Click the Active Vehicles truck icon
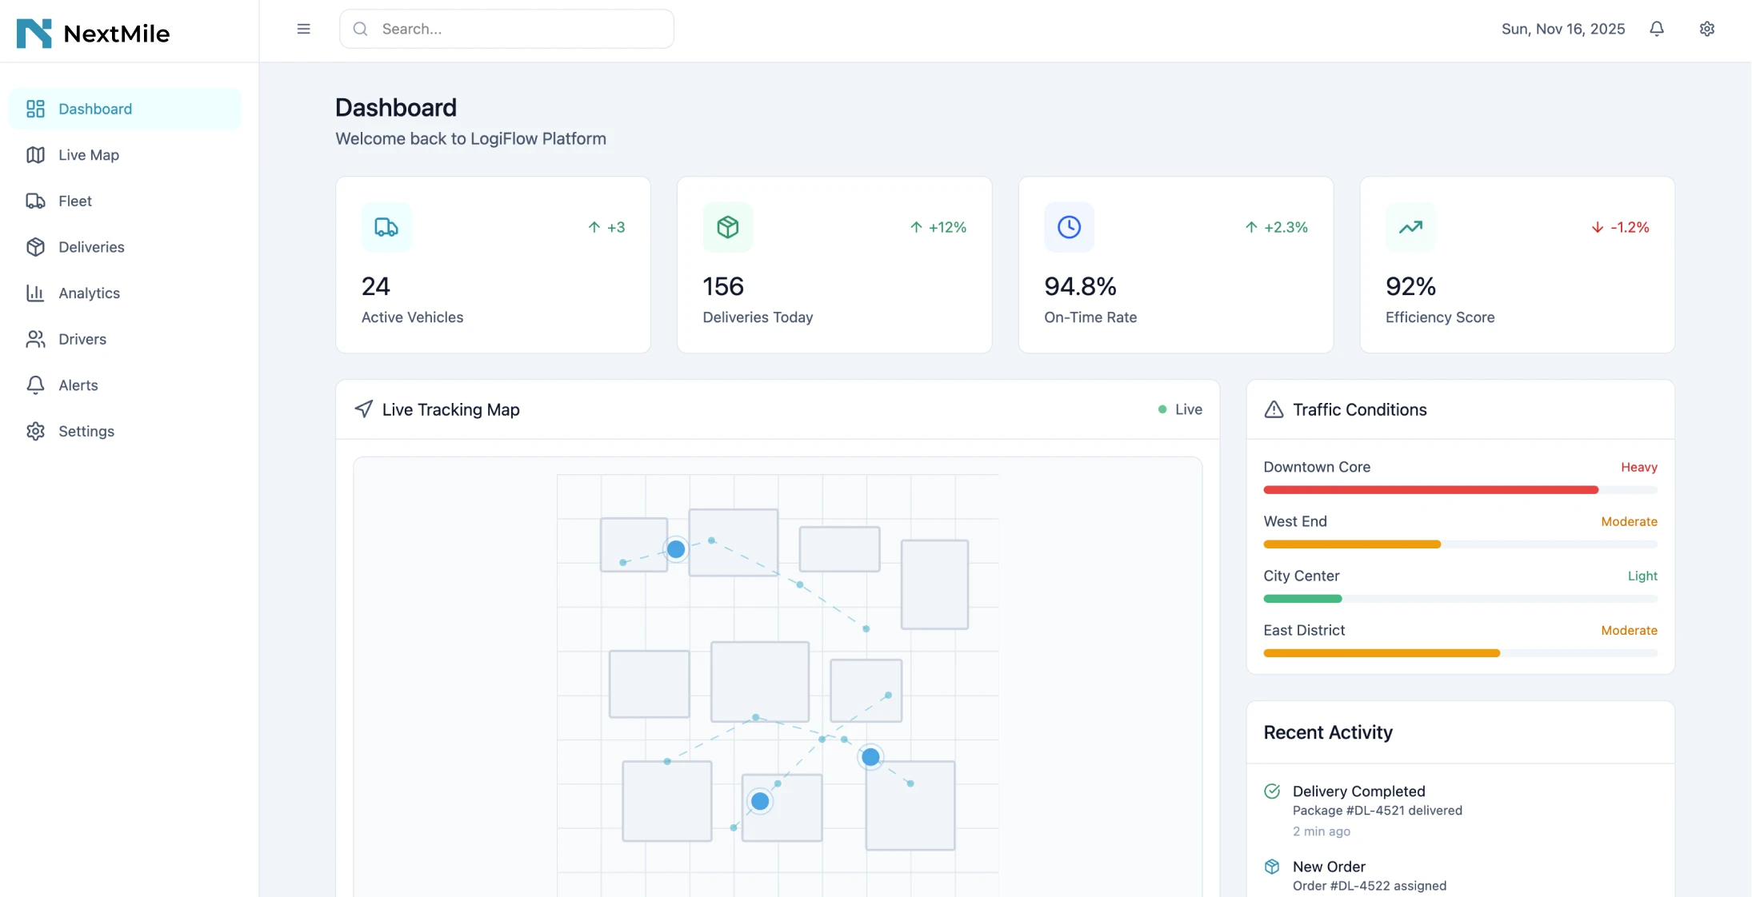Image resolution: width=1752 pixels, height=897 pixels. tap(386, 227)
